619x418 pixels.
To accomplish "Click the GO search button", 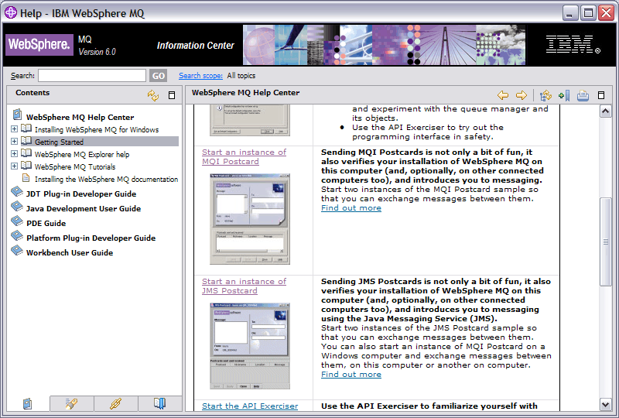I will coord(159,75).
